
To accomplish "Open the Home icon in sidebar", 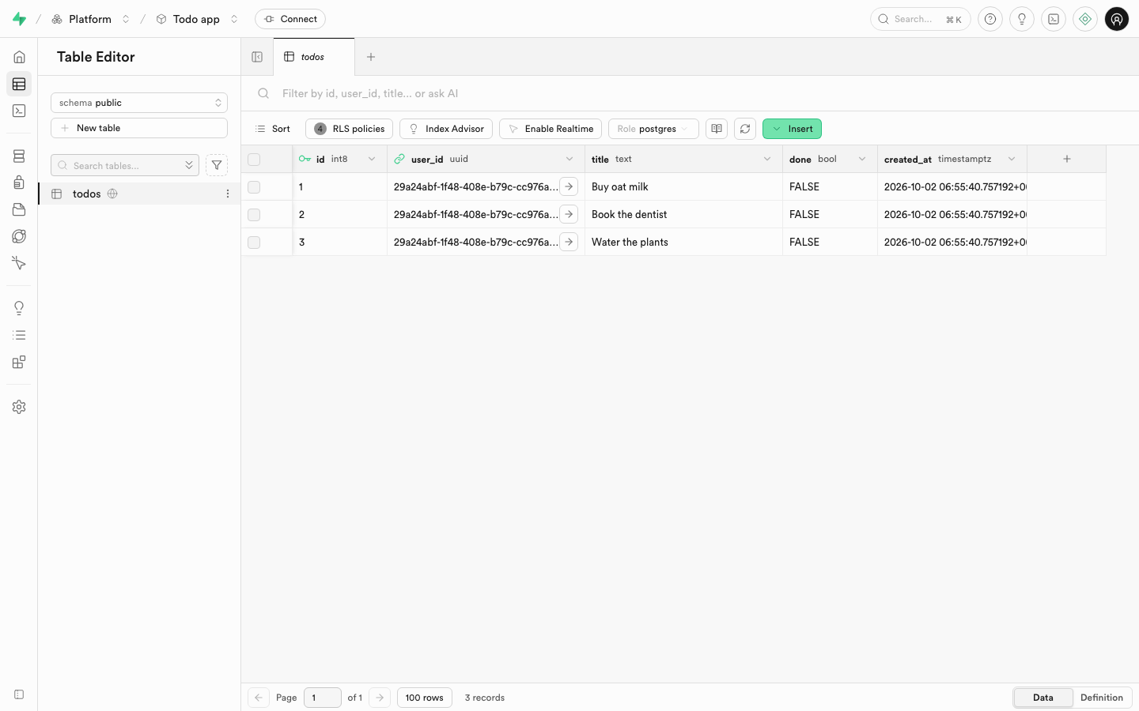I will (19, 57).
